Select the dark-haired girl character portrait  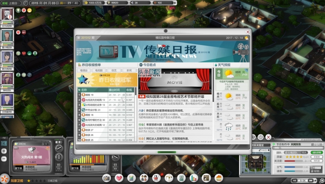point(7,57)
